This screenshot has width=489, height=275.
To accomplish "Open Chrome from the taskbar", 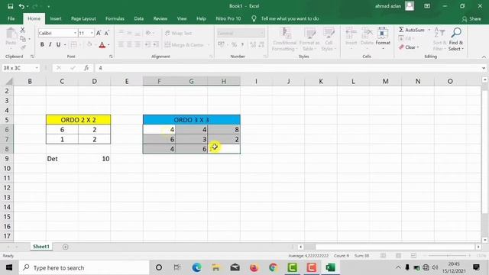I will tap(274, 267).
